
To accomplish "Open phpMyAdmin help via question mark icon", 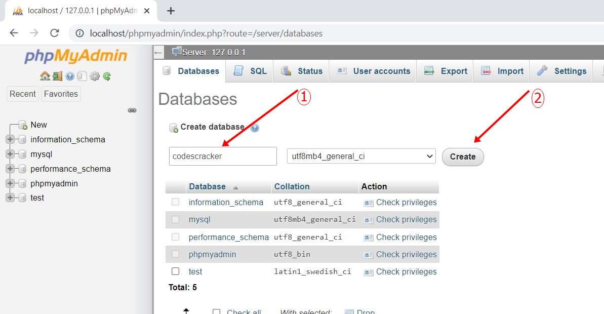I will coord(69,76).
